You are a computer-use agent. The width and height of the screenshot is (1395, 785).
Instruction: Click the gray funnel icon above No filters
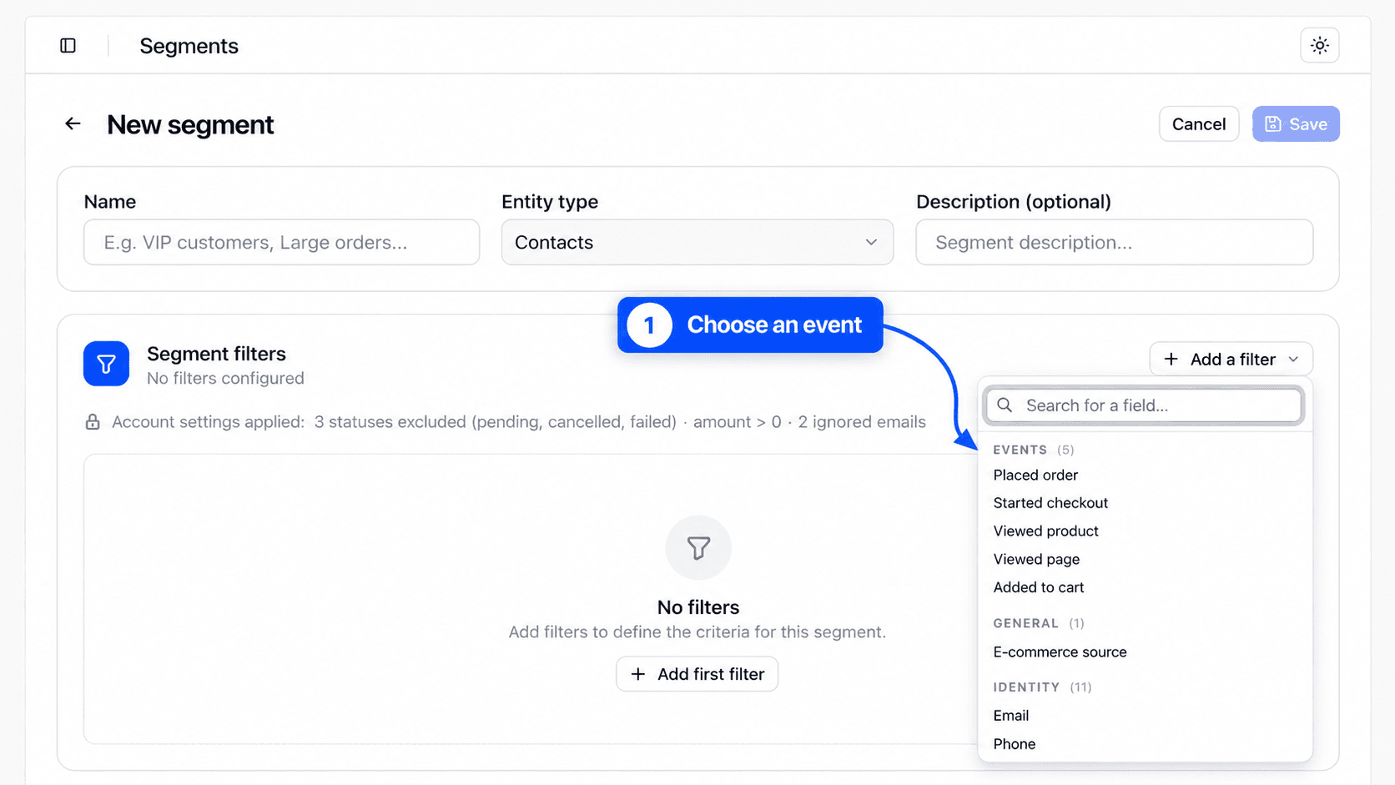coord(698,548)
